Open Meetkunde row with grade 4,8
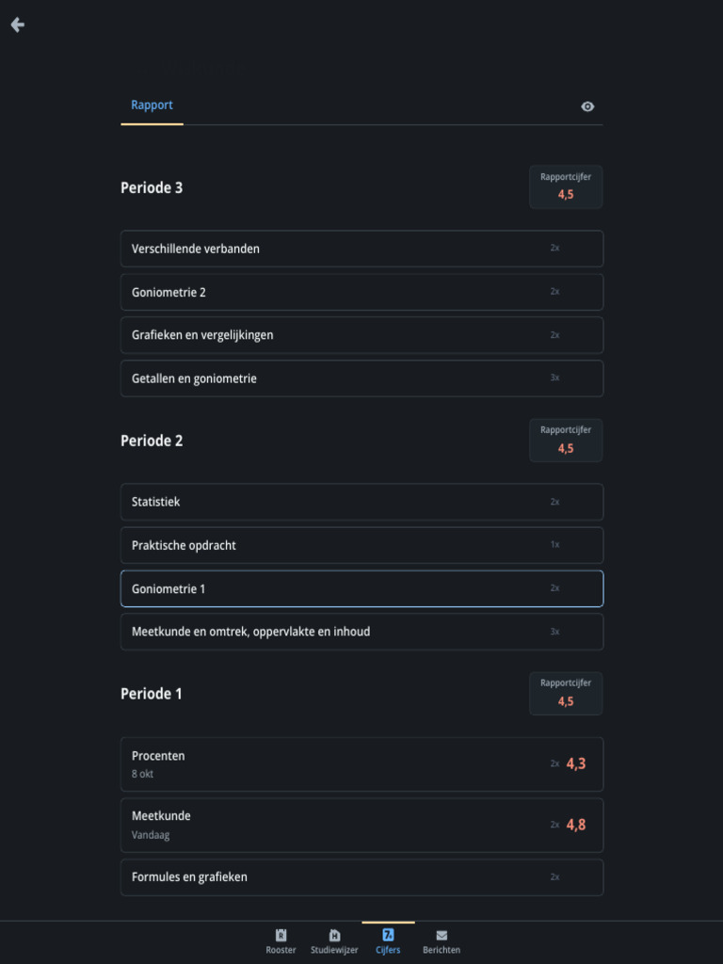 (x=361, y=825)
